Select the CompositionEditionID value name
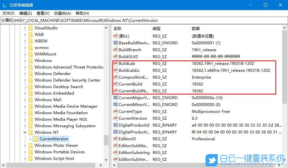Viewport: 288px width, 168px height. tap(133, 77)
